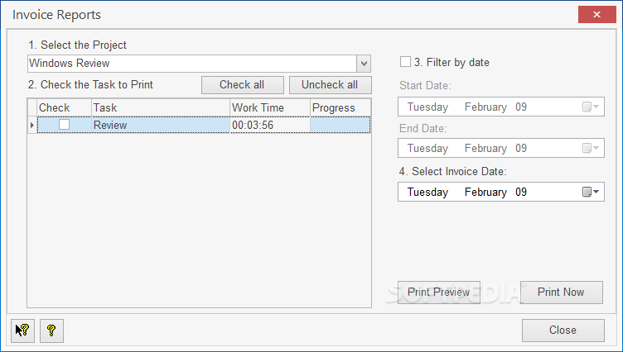Screen dimensions: 623x352
Task: Sort by the Work Time column header
Action: click(269, 107)
